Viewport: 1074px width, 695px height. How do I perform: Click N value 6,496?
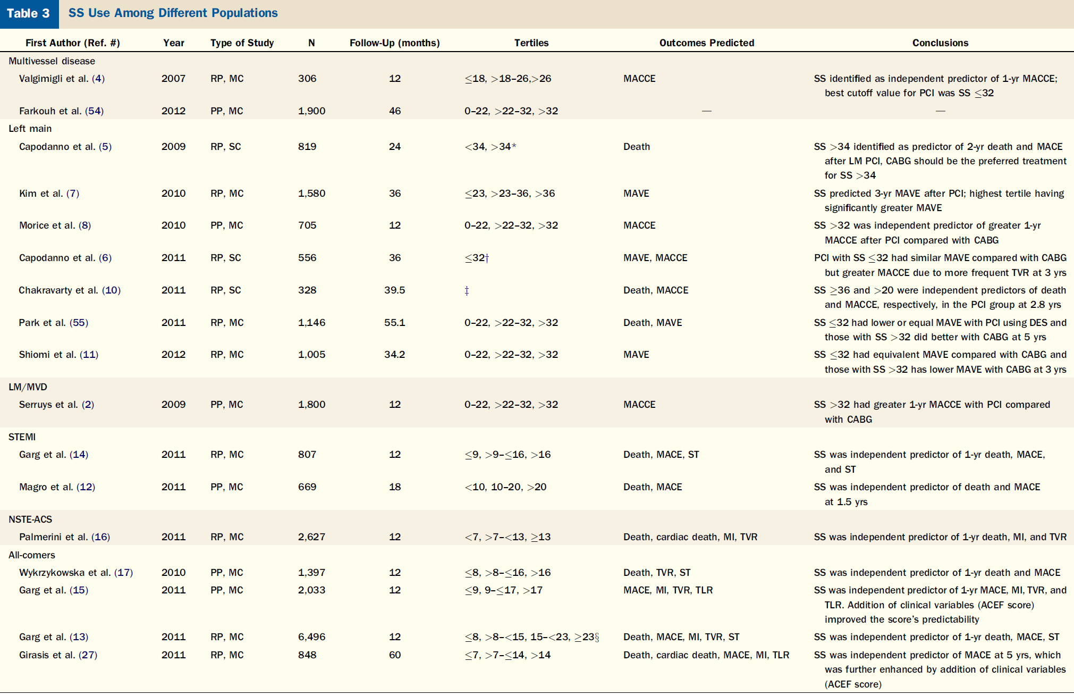312,637
